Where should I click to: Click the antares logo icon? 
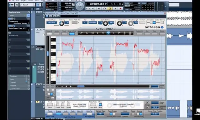162,27
